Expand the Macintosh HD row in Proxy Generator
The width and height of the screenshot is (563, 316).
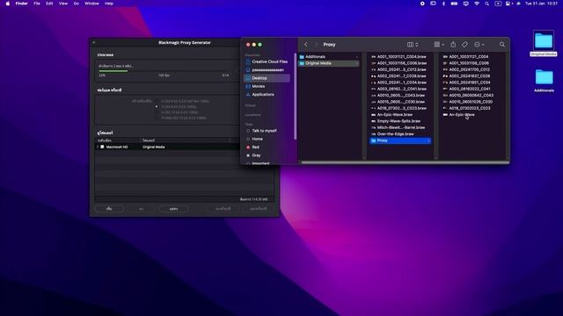[x=98, y=147]
